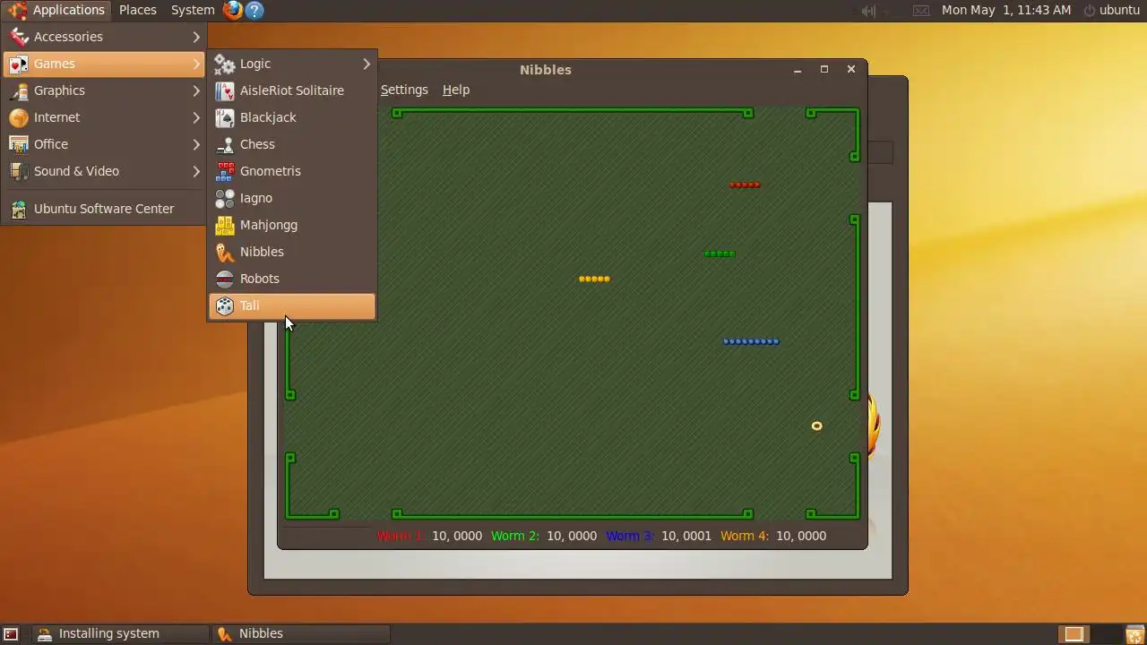Click the Ubuntu Software Center icon
The image size is (1147, 645).
pyautogui.click(x=19, y=209)
